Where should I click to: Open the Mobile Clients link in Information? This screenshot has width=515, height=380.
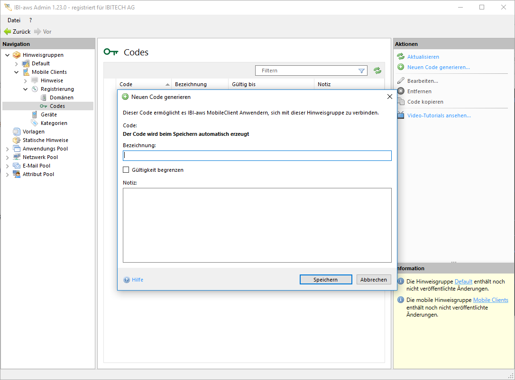click(x=490, y=300)
